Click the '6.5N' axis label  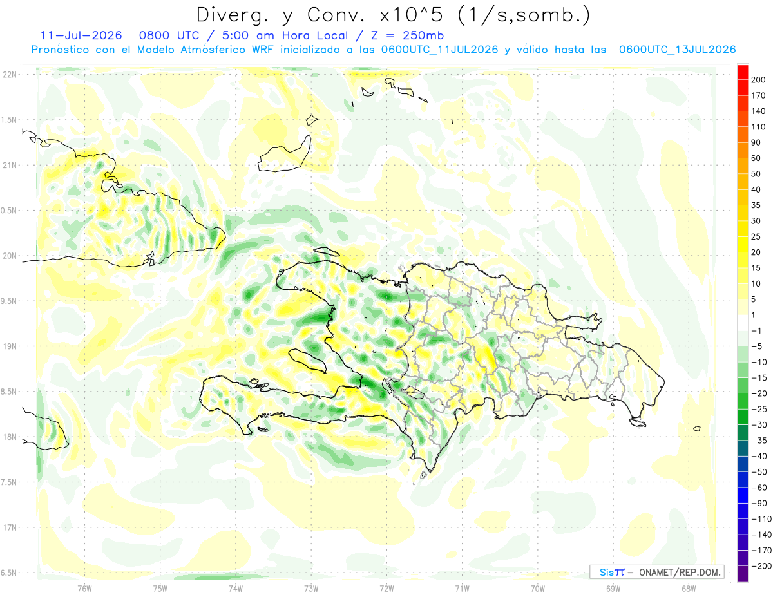[x=10, y=573]
